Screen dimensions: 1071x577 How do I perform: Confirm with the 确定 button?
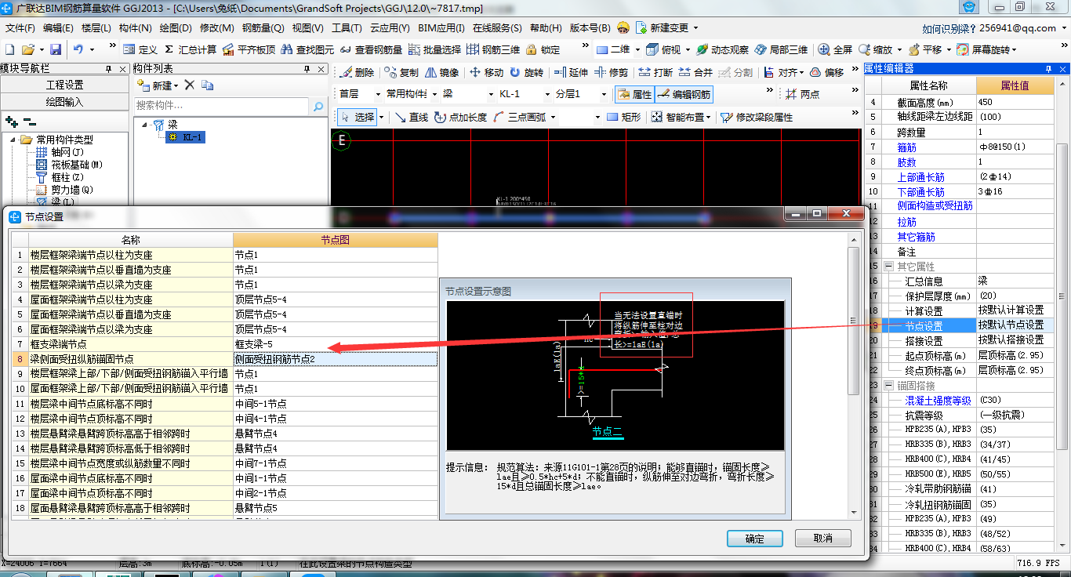[x=755, y=539]
